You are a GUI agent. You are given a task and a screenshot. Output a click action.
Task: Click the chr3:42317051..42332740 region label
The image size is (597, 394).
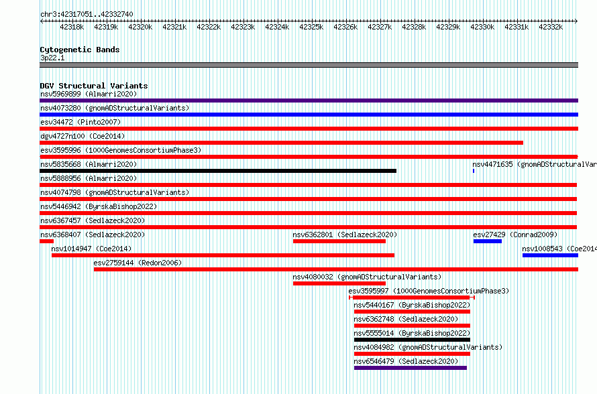pos(87,14)
